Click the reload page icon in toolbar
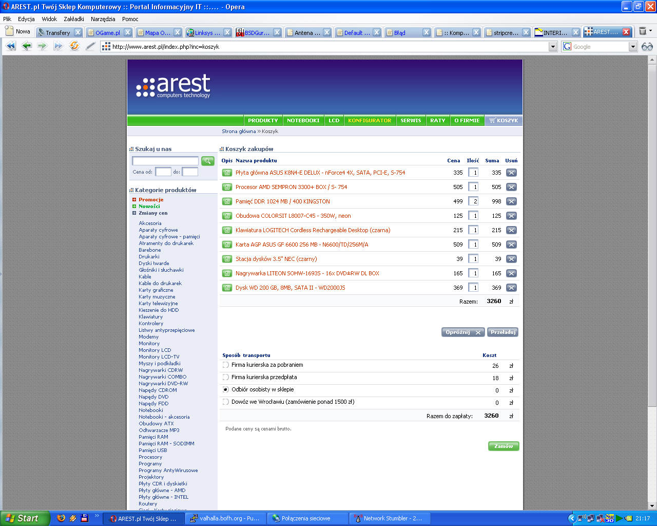The height and width of the screenshot is (526, 657). [74, 46]
